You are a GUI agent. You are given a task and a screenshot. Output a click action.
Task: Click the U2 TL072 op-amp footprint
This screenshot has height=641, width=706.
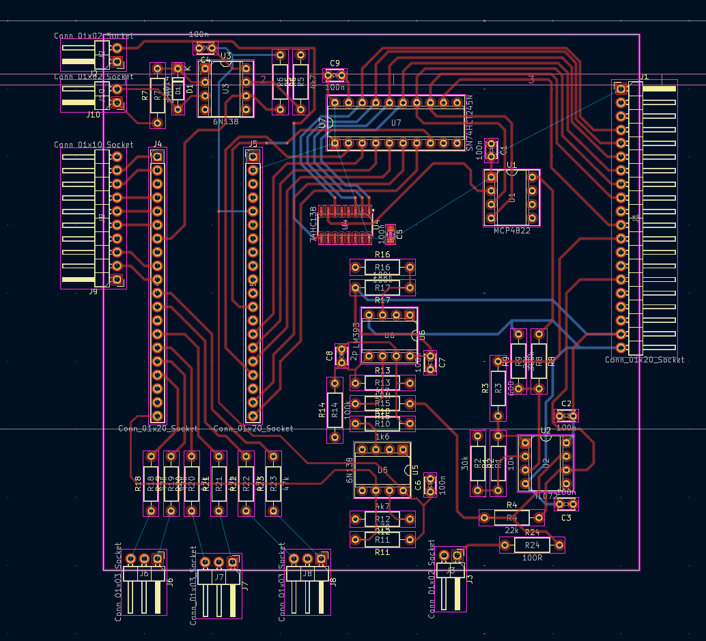[546, 464]
